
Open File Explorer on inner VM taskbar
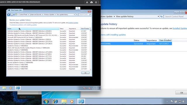tap(4, 88)
